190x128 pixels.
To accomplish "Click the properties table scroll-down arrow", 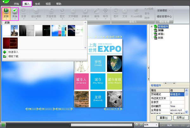I will coord(186,112).
